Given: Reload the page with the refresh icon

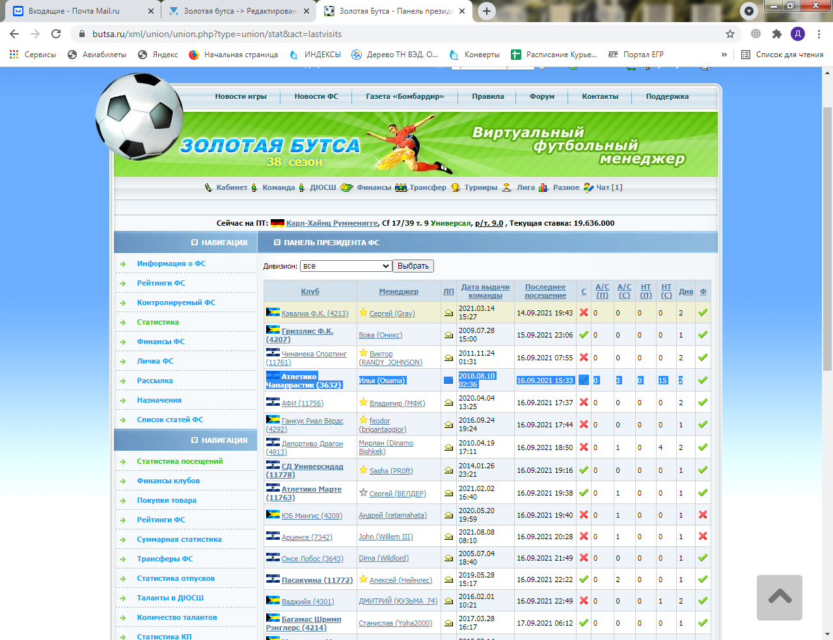Looking at the screenshot, I should [56, 34].
